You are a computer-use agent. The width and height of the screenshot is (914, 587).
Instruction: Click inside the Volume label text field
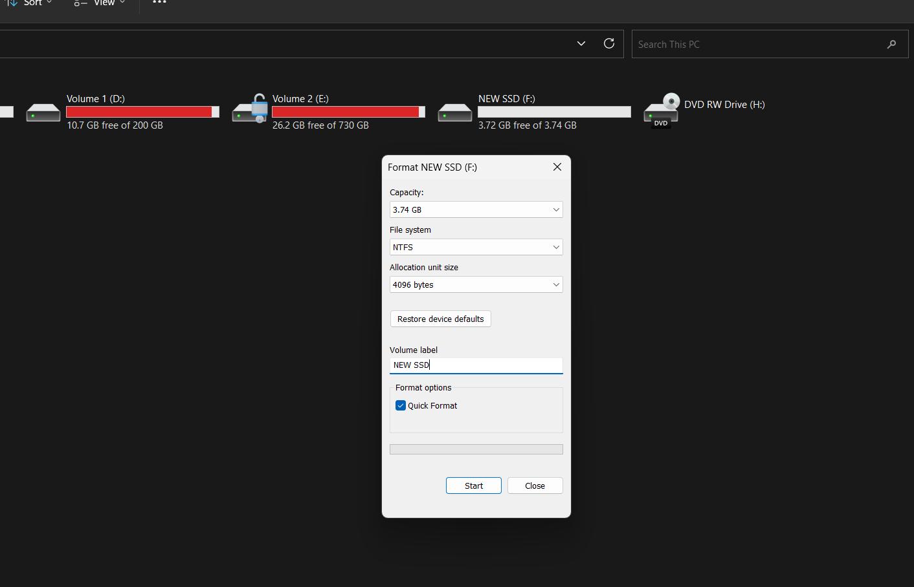(476, 365)
